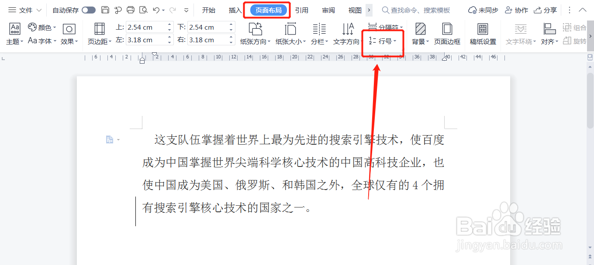Select the 页面布局 tab
The width and height of the screenshot is (594, 265).
coord(268,10)
